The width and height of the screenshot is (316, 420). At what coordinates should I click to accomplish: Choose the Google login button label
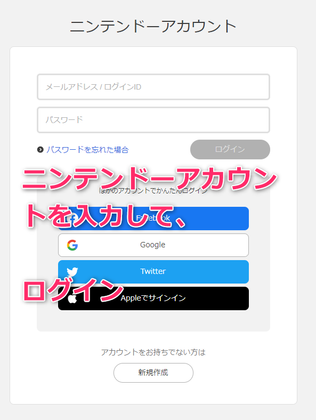click(x=152, y=245)
